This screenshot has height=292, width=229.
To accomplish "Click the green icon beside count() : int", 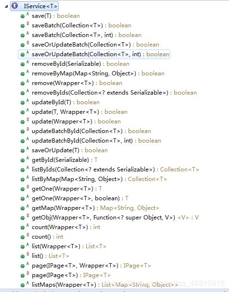I will (x=23, y=237).
